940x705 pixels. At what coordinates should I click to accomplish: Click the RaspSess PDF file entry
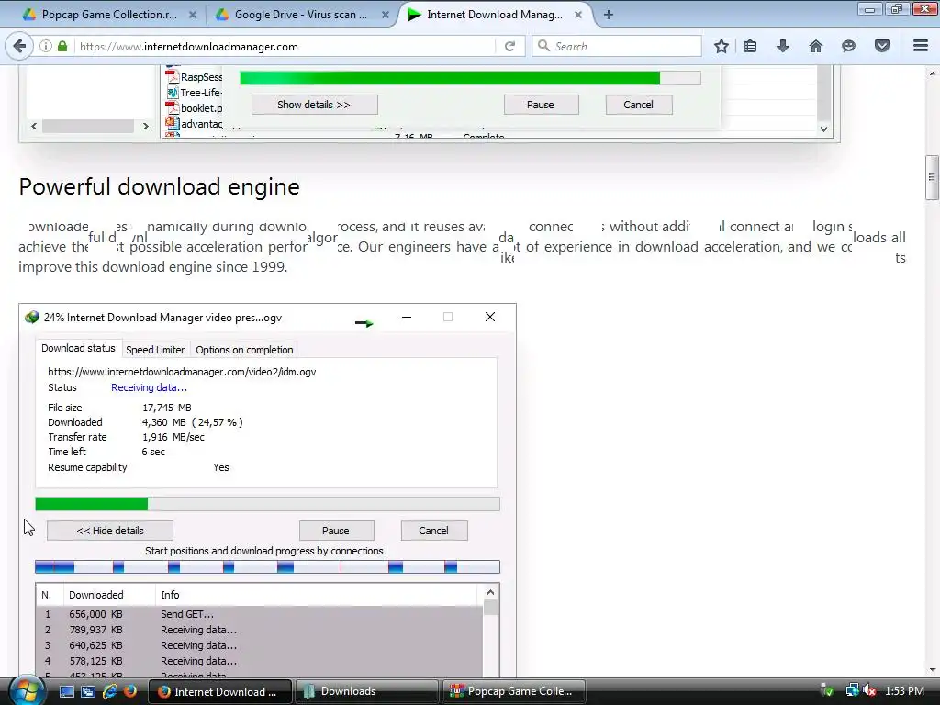point(194,77)
